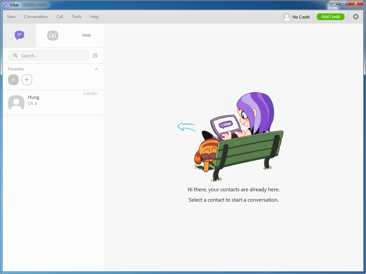This screenshot has height=274, width=366.
Task: Click the compose new message icon
Action: coord(95,56)
